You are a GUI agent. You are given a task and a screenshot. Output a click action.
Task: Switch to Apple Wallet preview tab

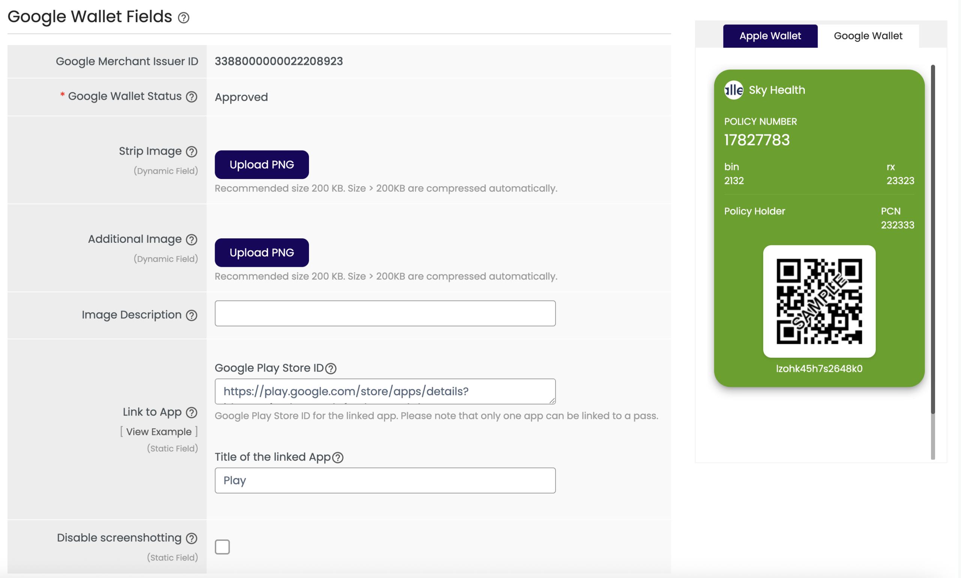[770, 36]
